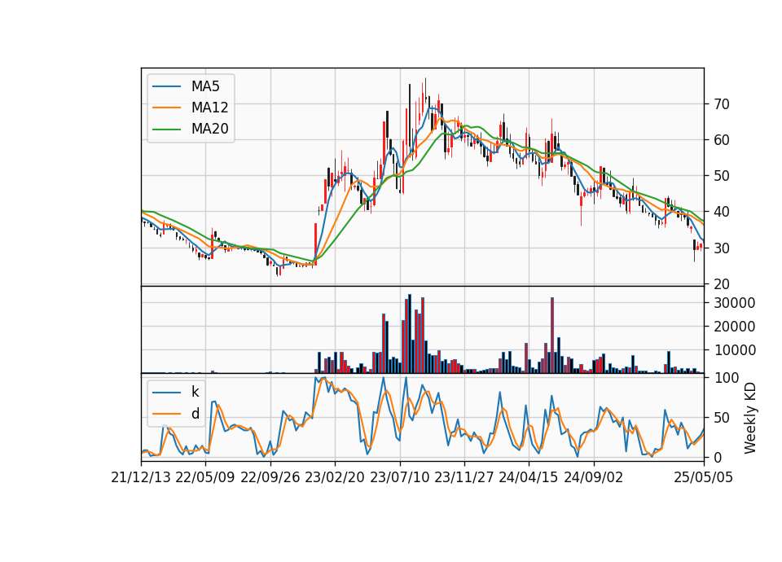Click the 23/07/10 date axis label

tap(399, 477)
